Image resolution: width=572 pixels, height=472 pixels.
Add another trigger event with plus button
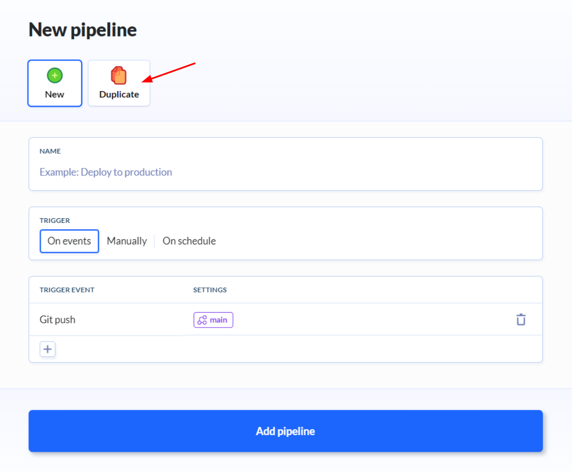48,349
